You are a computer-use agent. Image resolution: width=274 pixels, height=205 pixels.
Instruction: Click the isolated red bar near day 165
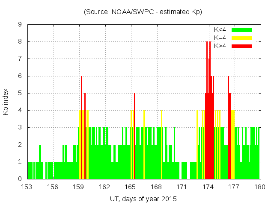(x=134, y=137)
